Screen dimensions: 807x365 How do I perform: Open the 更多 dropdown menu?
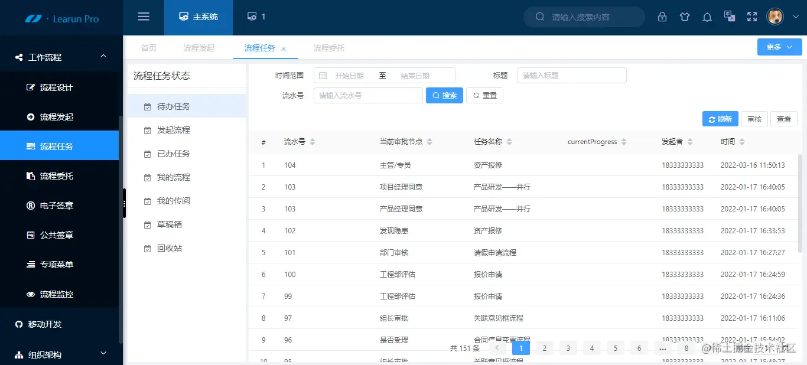(x=779, y=47)
